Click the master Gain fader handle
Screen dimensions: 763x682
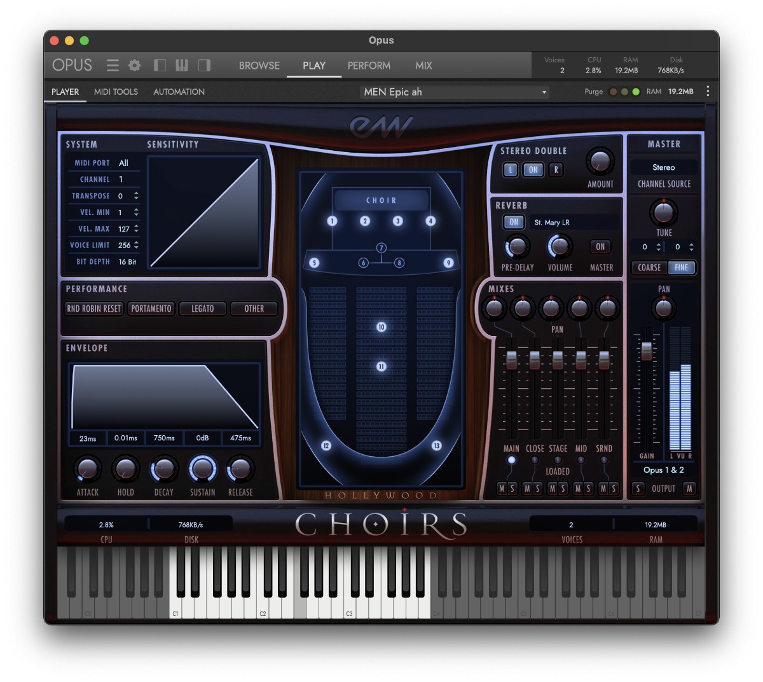click(x=647, y=351)
